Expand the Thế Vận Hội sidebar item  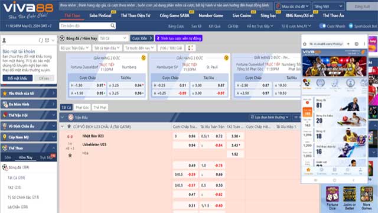click(x=29, y=115)
